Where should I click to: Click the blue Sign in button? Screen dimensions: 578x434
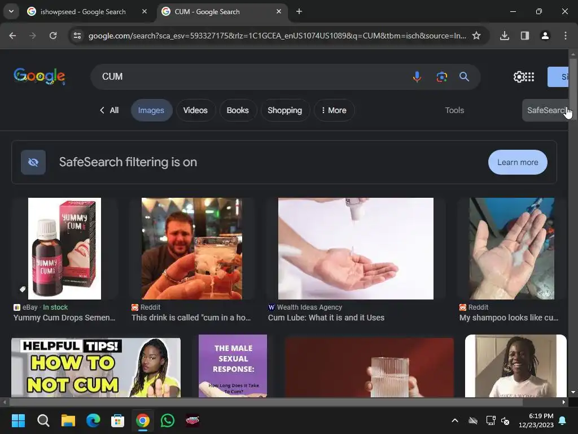[558, 77]
